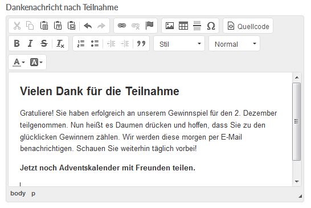
Task: Toggle bold formatting
Action: click(x=17, y=43)
